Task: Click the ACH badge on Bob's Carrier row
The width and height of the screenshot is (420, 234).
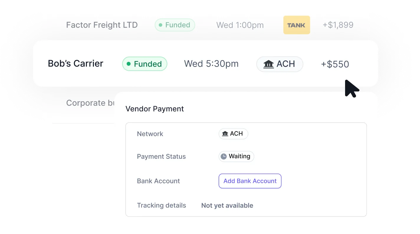Action: 280,64
